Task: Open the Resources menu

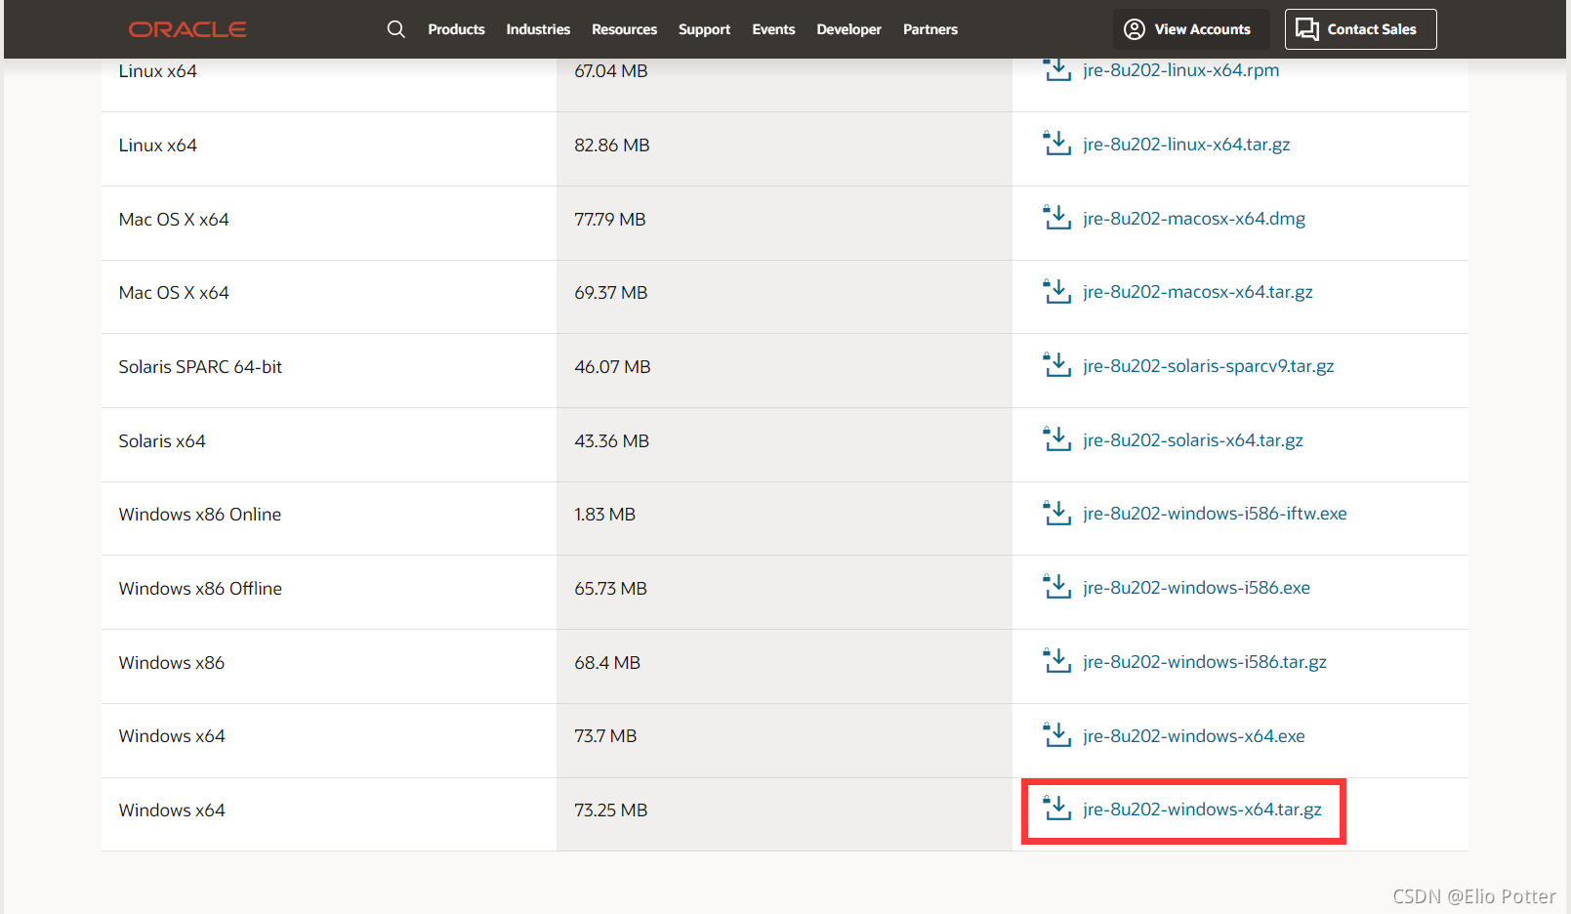Action: 624,29
